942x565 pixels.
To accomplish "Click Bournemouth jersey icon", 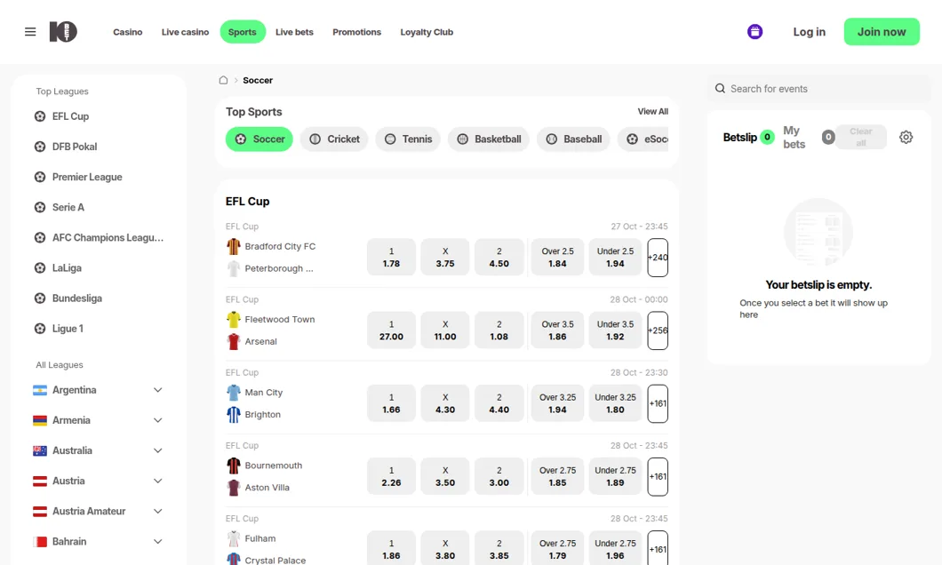I will (234, 466).
